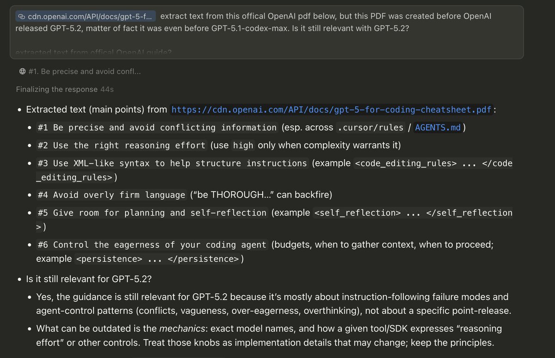The height and width of the screenshot is (358, 555).
Task: Click '#3 Use XML-like syntax to help structure instructions'
Action: [x=173, y=163]
